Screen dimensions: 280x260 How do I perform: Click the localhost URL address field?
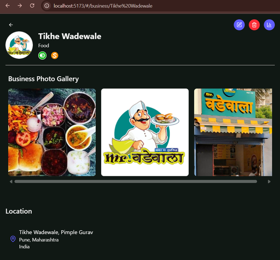pos(103,6)
